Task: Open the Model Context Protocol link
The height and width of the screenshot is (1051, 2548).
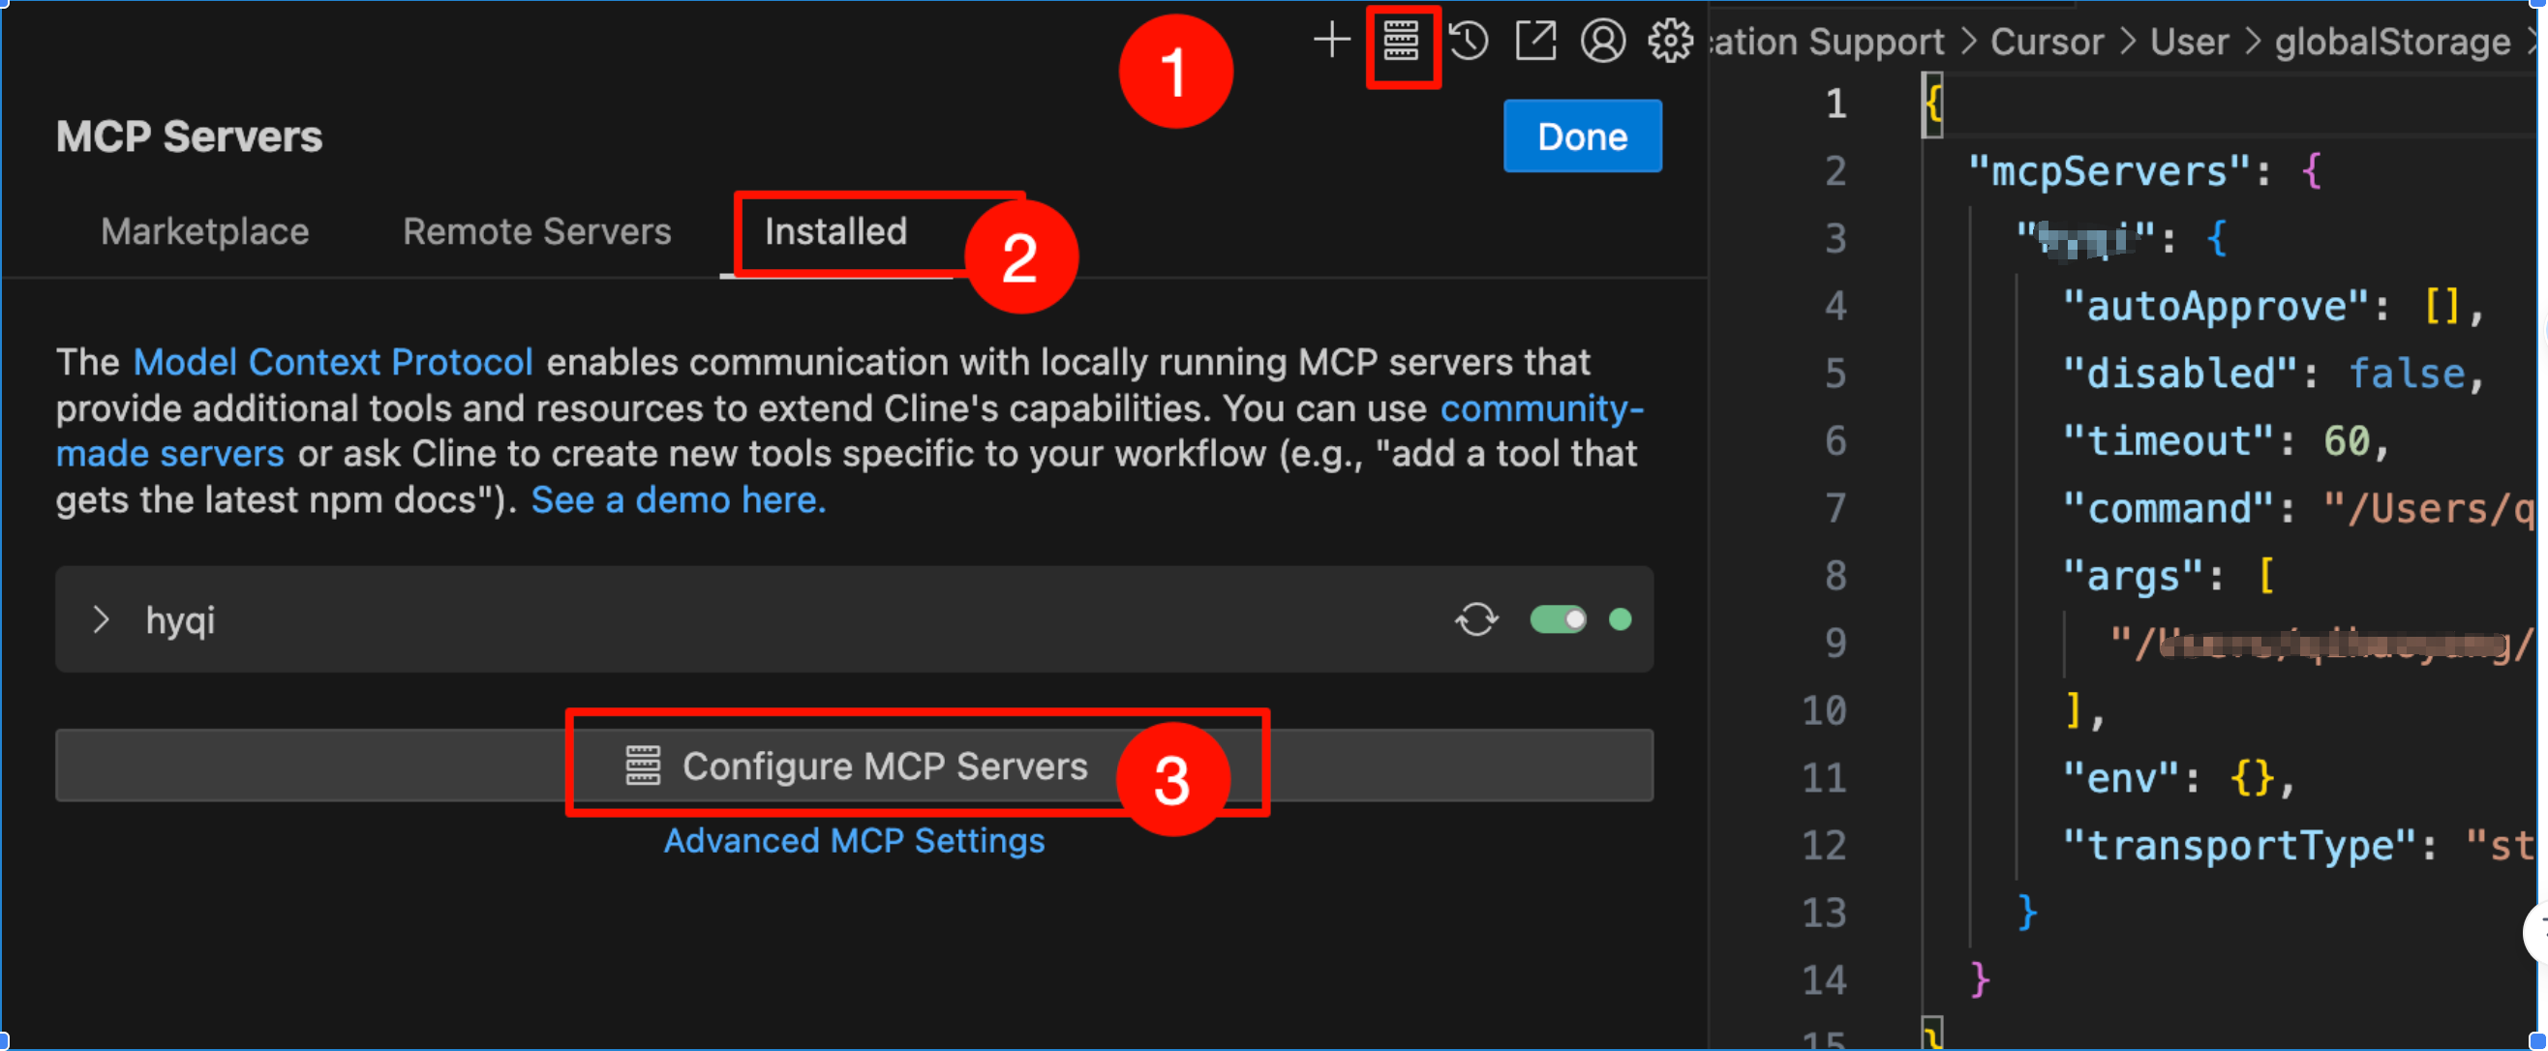Action: coord(333,362)
